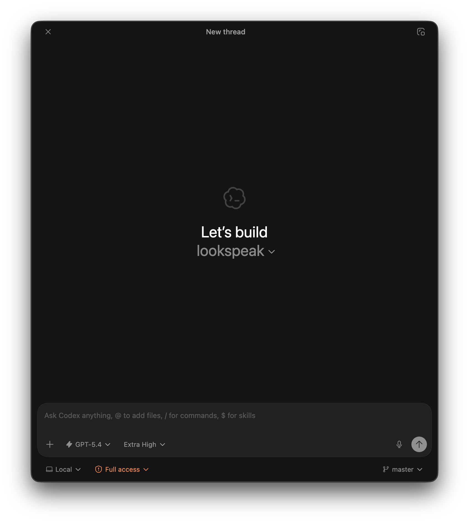
Task: Start voice dictation with the microphone icon
Action: (399, 444)
